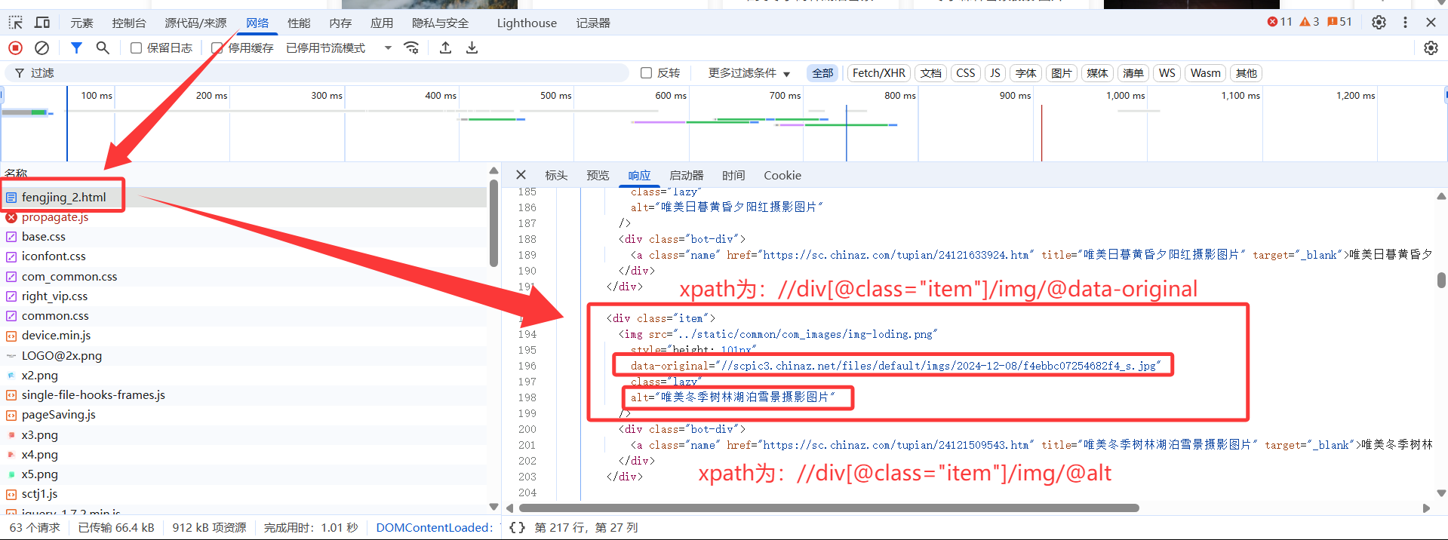Open the Lighthouse panel tab
This screenshot has width=1448, height=540.
[527, 23]
